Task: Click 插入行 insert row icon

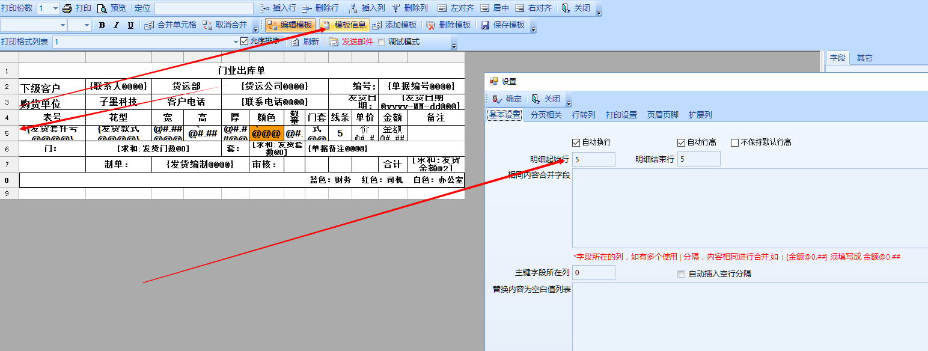Action: (264, 8)
